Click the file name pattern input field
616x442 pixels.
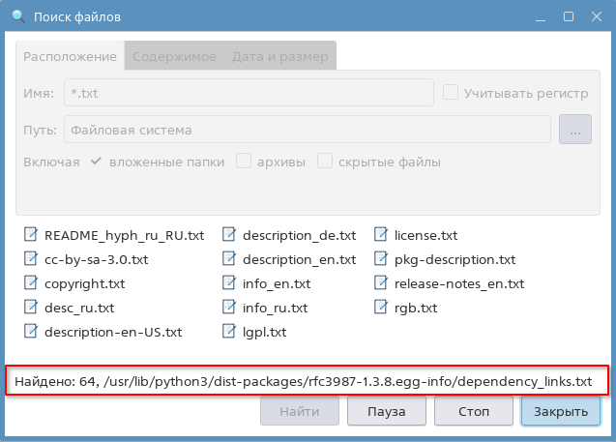pyautogui.click(x=248, y=93)
